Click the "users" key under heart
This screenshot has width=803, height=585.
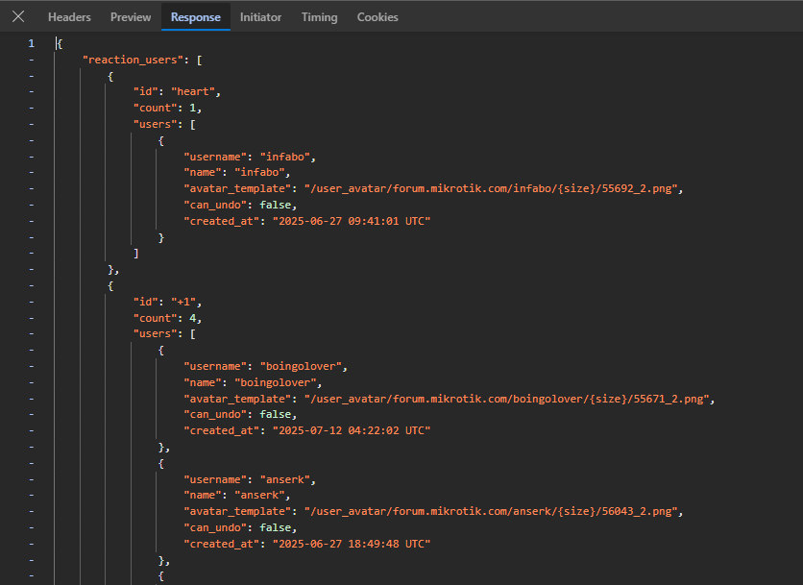pos(156,125)
